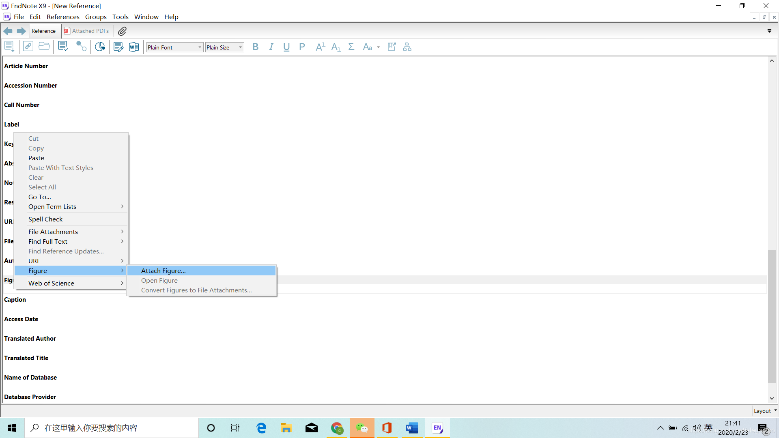
Task: Open the Groups menu
Action: pos(96,17)
